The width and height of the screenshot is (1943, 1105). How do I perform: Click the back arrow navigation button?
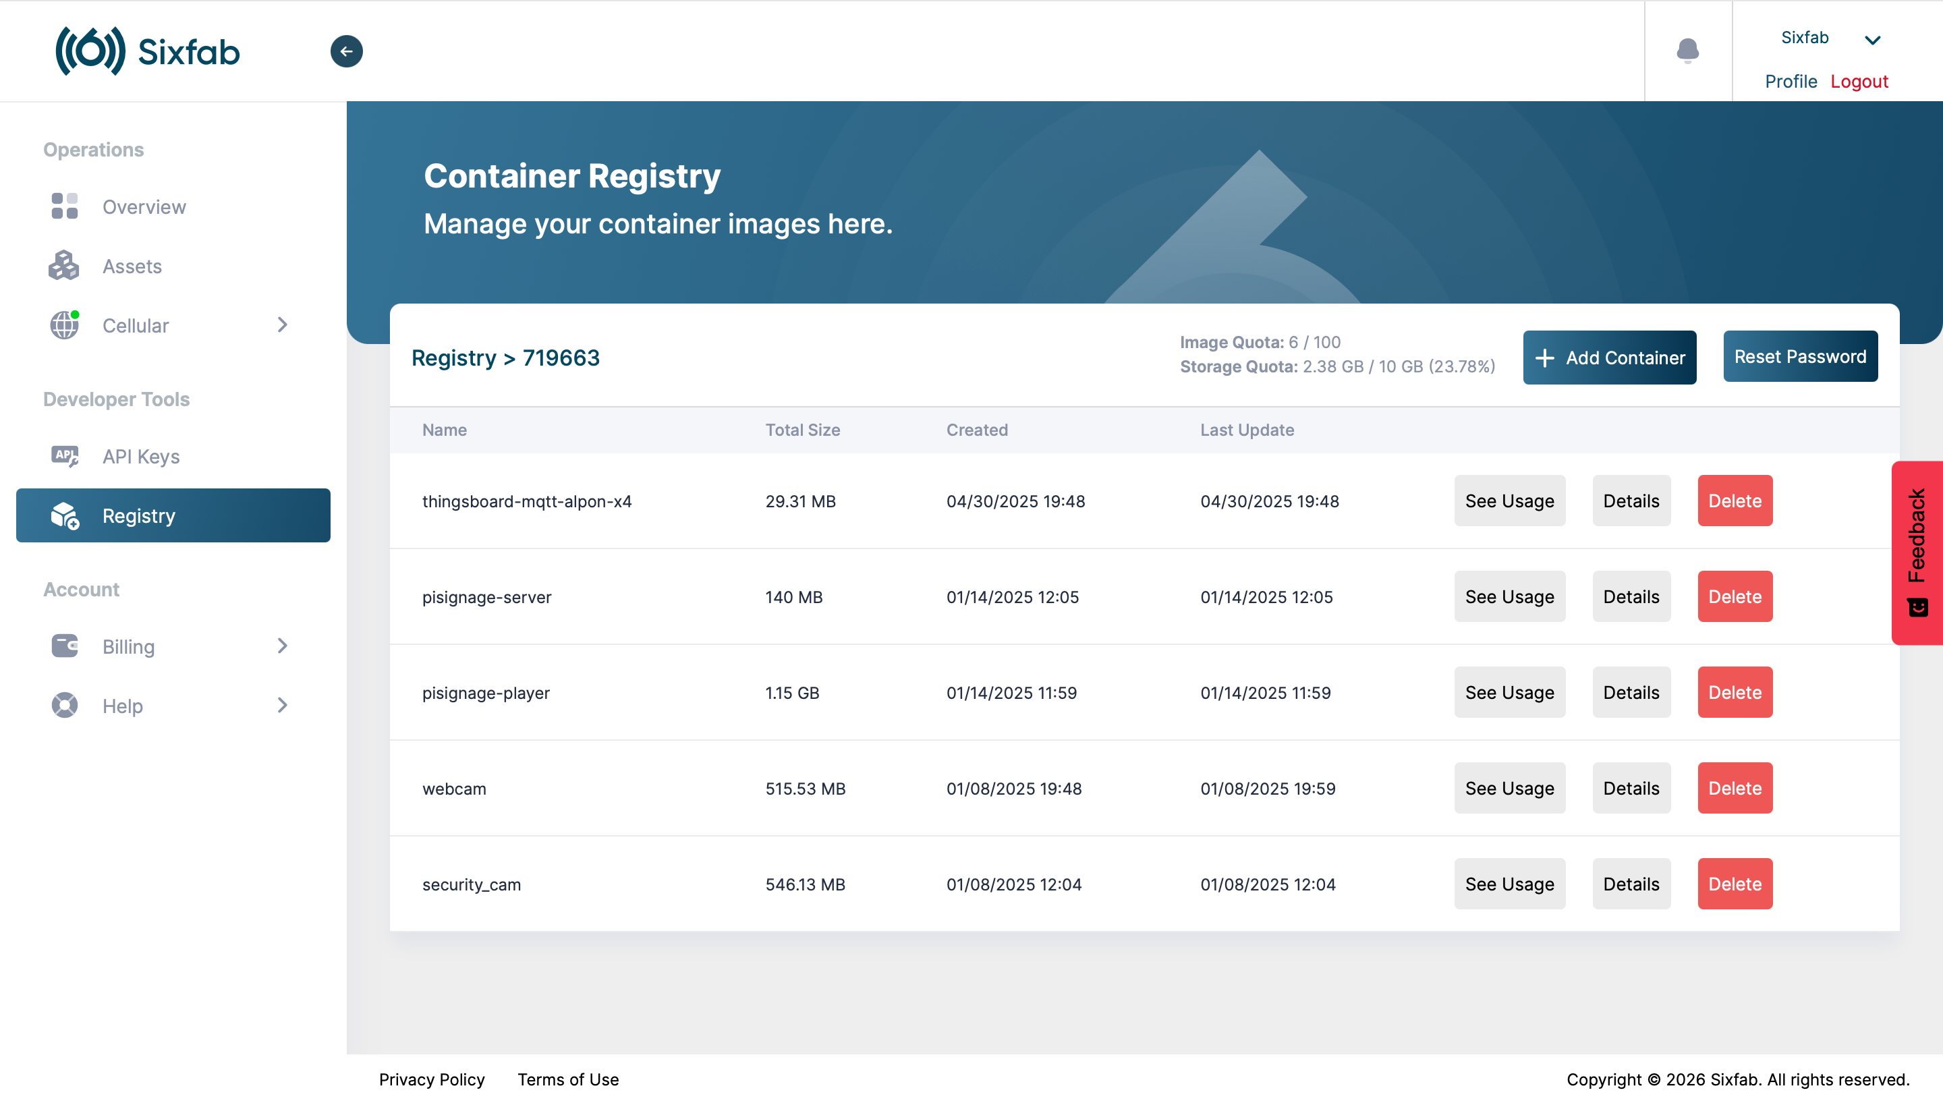point(347,51)
